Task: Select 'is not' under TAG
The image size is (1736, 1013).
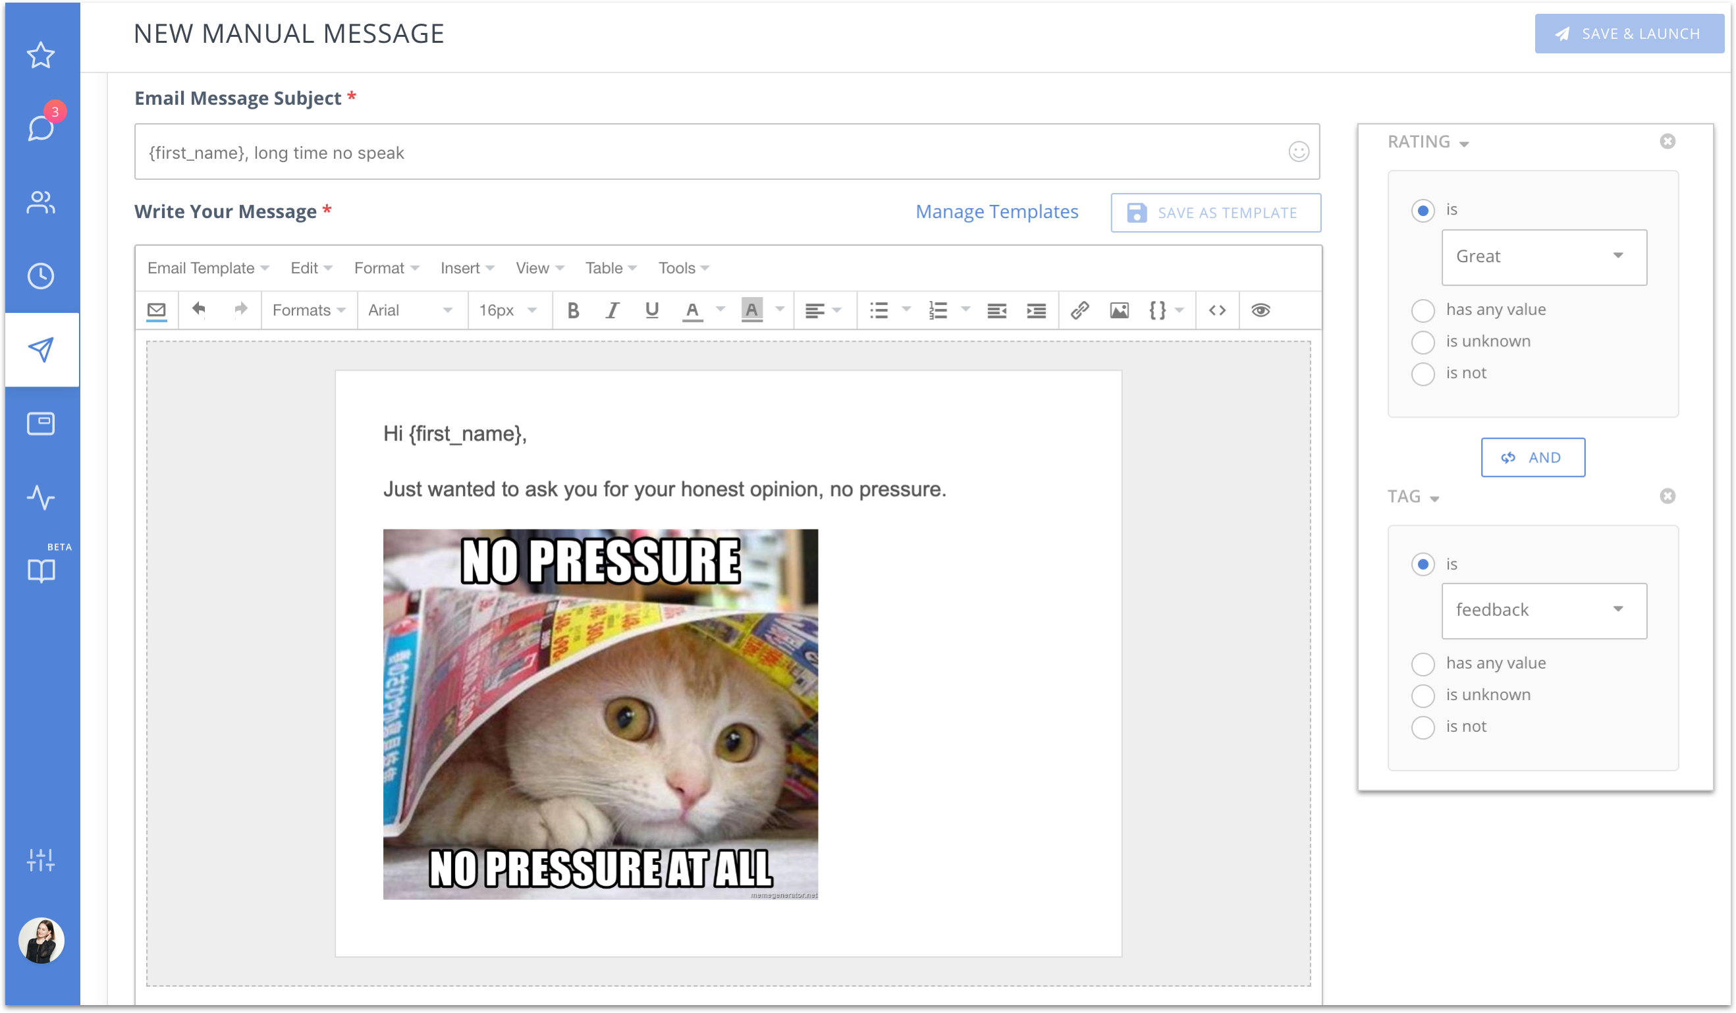Action: click(1423, 727)
